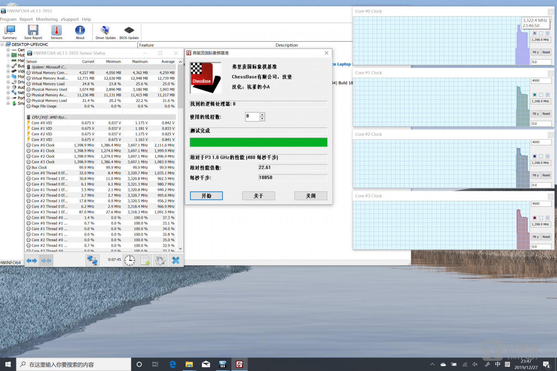Click the 开始 start button
The image size is (557, 371).
(206, 196)
